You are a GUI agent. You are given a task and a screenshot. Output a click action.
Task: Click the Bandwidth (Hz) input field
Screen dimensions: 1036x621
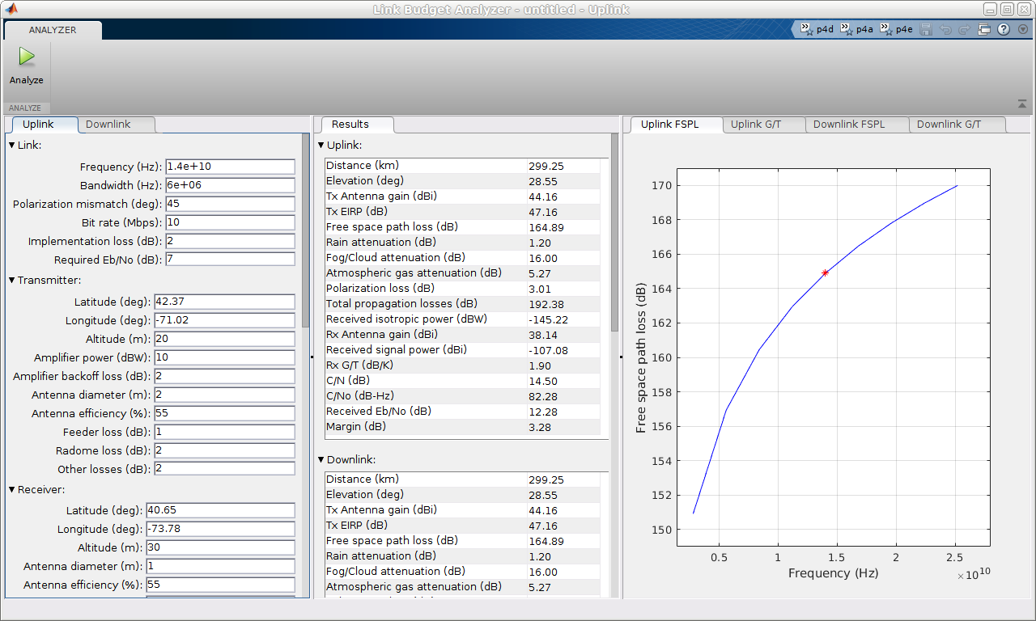[x=230, y=185]
